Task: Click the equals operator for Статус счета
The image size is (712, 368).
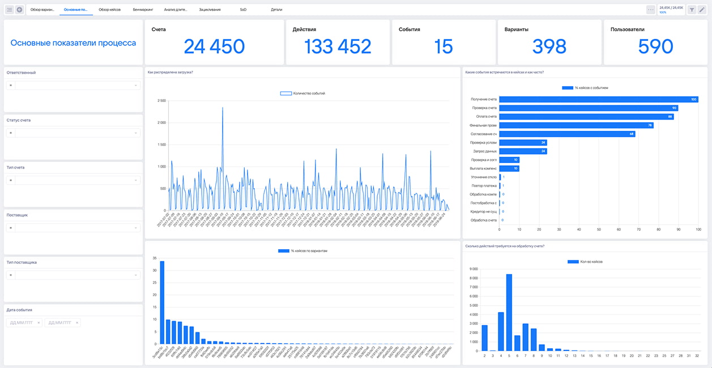Action: [11, 133]
